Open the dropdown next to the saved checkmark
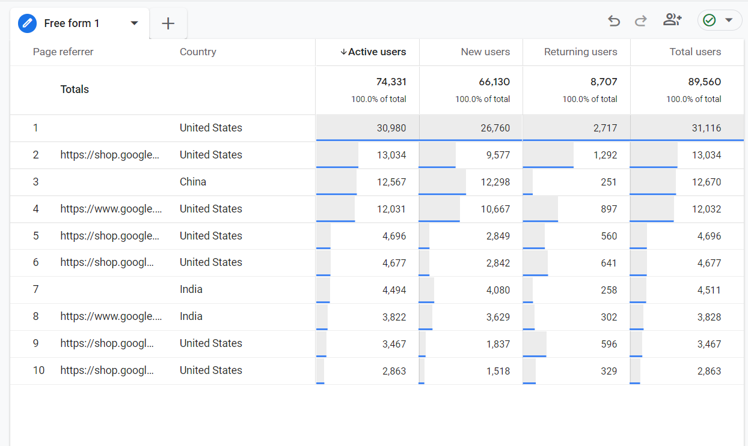The width and height of the screenshot is (748, 446). (729, 20)
